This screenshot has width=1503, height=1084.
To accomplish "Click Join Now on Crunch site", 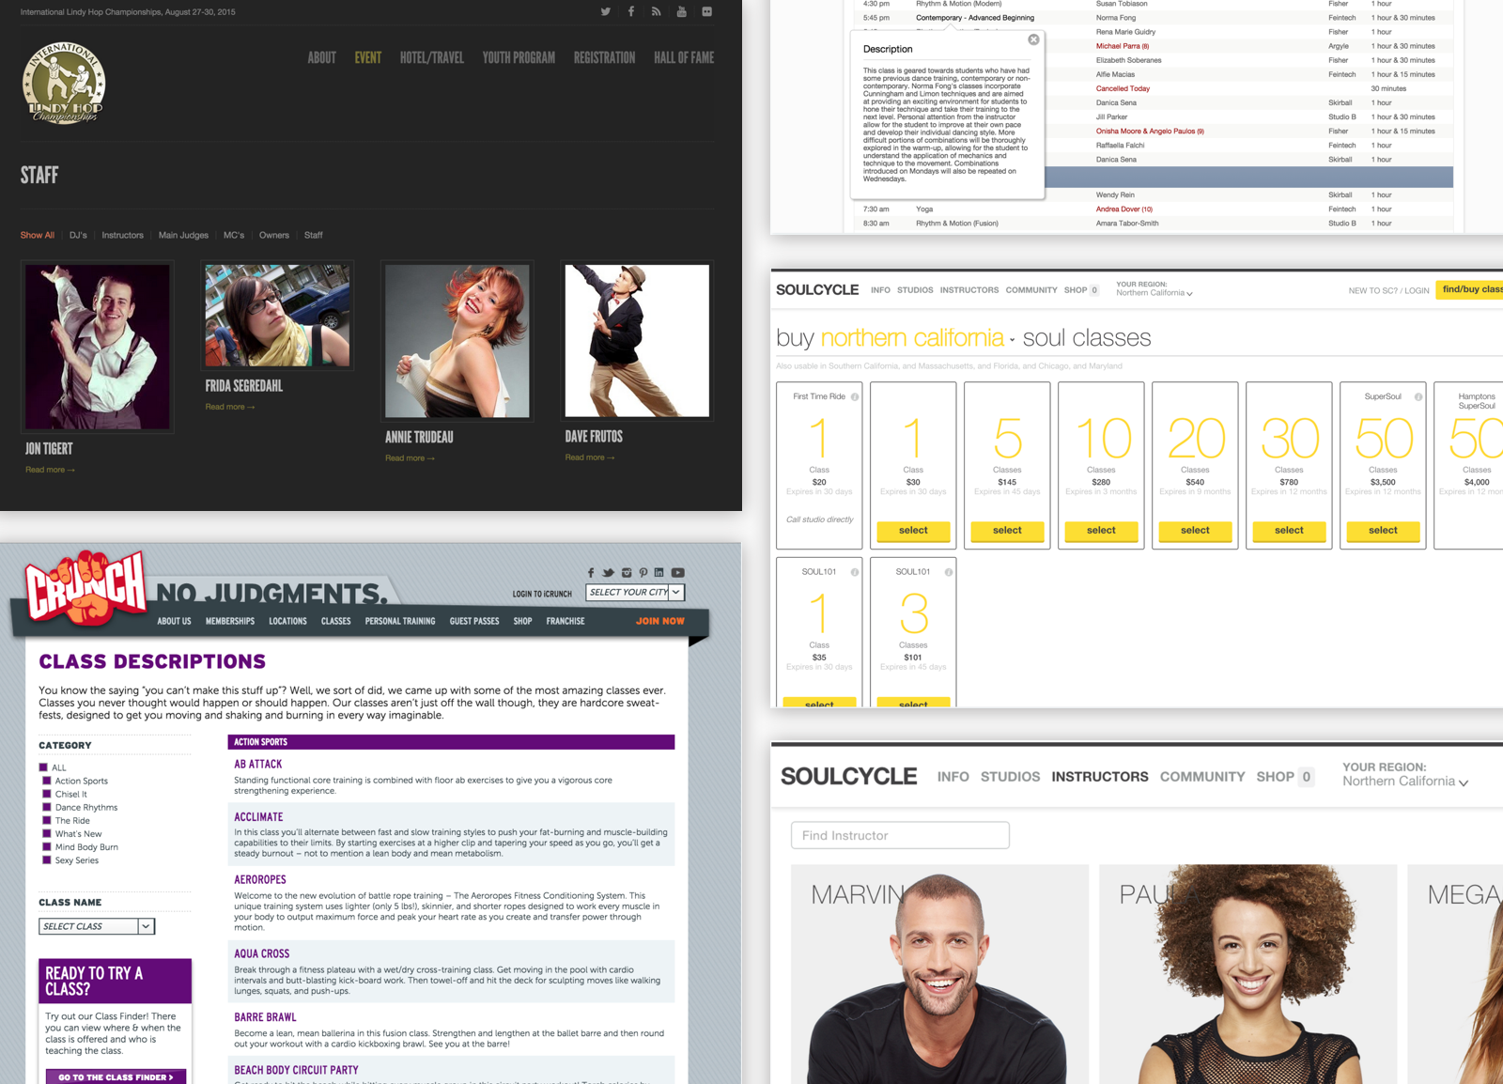I will 660,621.
